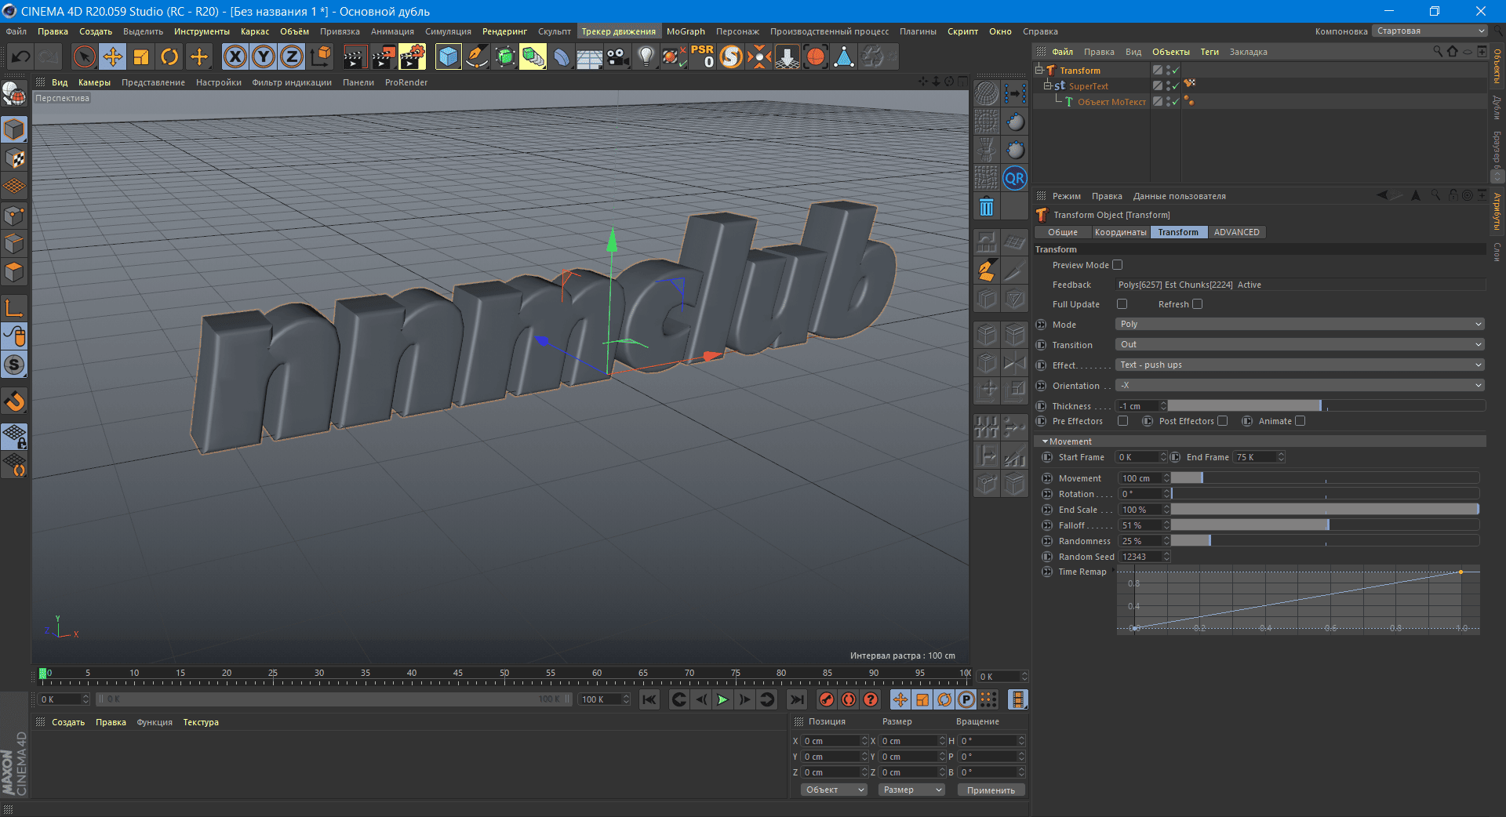Go to end of animation

pyautogui.click(x=797, y=699)
